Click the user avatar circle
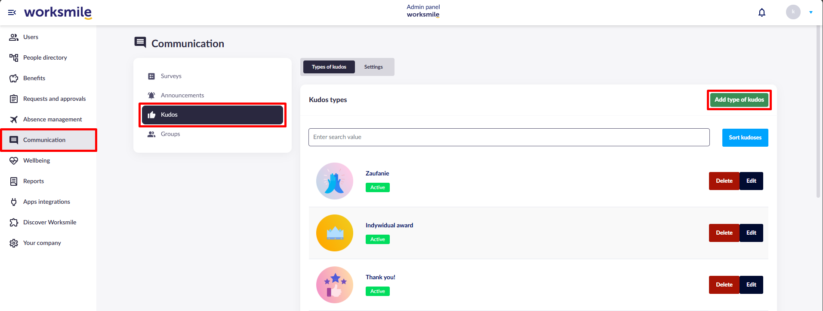This screenshot has width=823, height=311. 793,12
